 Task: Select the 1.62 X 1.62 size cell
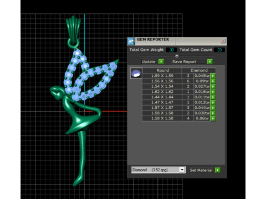click(162, 92)
